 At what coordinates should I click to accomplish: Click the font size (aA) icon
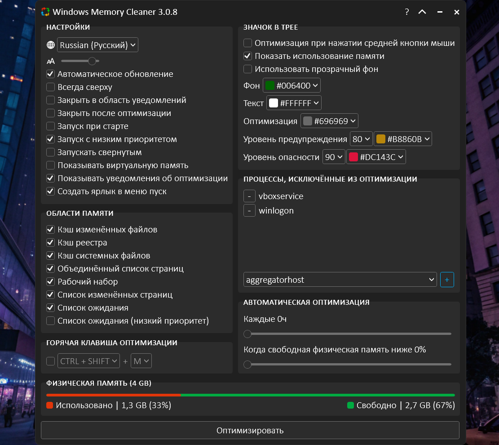tap(50, 61)
